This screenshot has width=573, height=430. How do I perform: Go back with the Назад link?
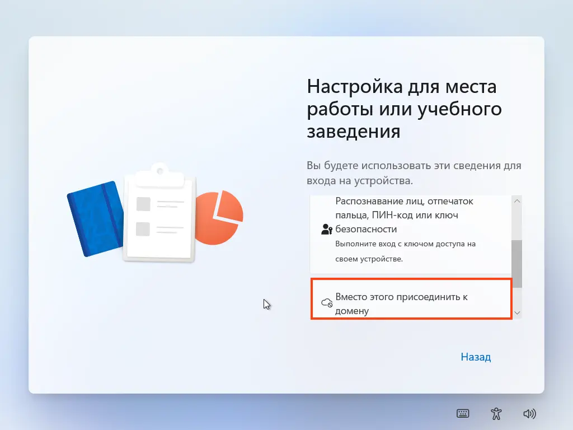476,357
